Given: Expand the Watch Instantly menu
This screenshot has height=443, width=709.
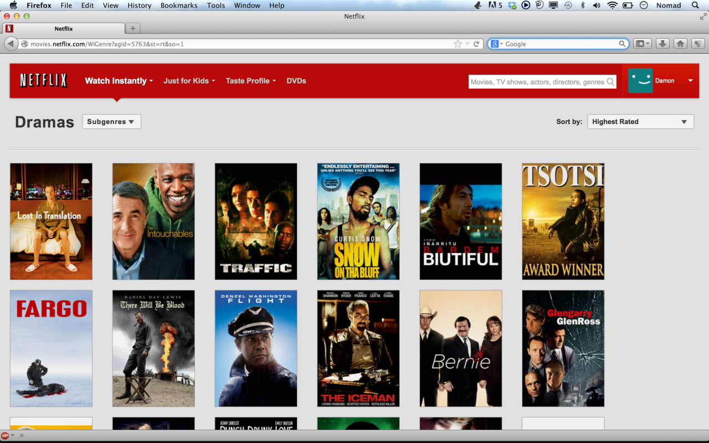Looking at the screenshot, I should tap(119, 81).
